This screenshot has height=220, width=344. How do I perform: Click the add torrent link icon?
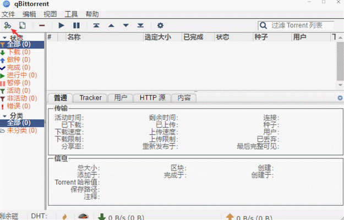coord(7,25)
